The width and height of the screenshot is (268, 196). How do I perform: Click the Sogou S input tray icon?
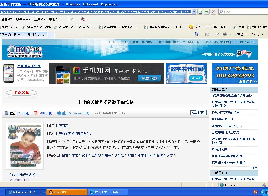click(x=255, y=192)
